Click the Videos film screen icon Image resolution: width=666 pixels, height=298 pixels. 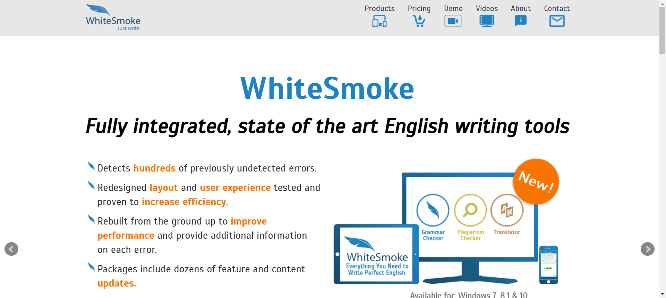[487, 21]
